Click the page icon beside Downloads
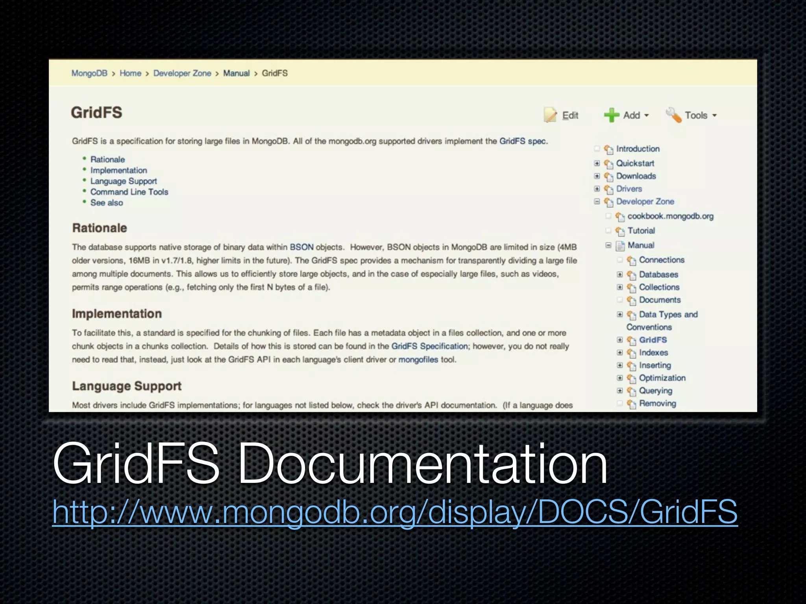Image resolution: width=806 pixels, height=604 pixels. point(608,177)
